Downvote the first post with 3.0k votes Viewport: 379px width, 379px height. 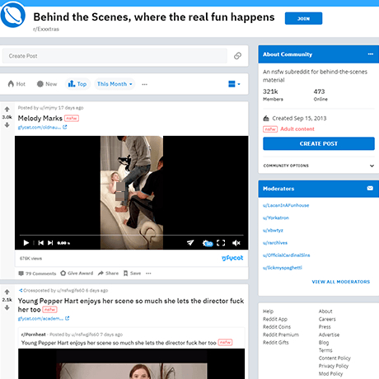click(x=7, y=125)
